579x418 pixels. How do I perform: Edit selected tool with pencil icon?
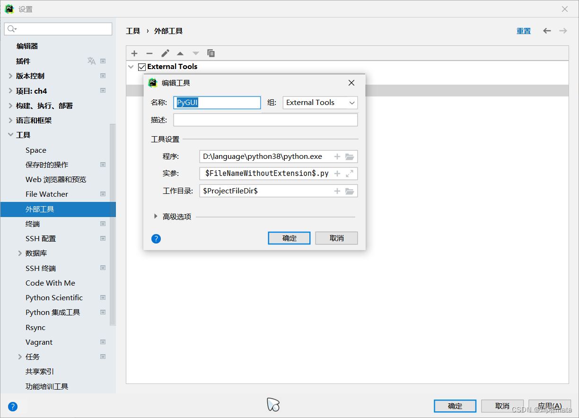[x=165, y=53]
